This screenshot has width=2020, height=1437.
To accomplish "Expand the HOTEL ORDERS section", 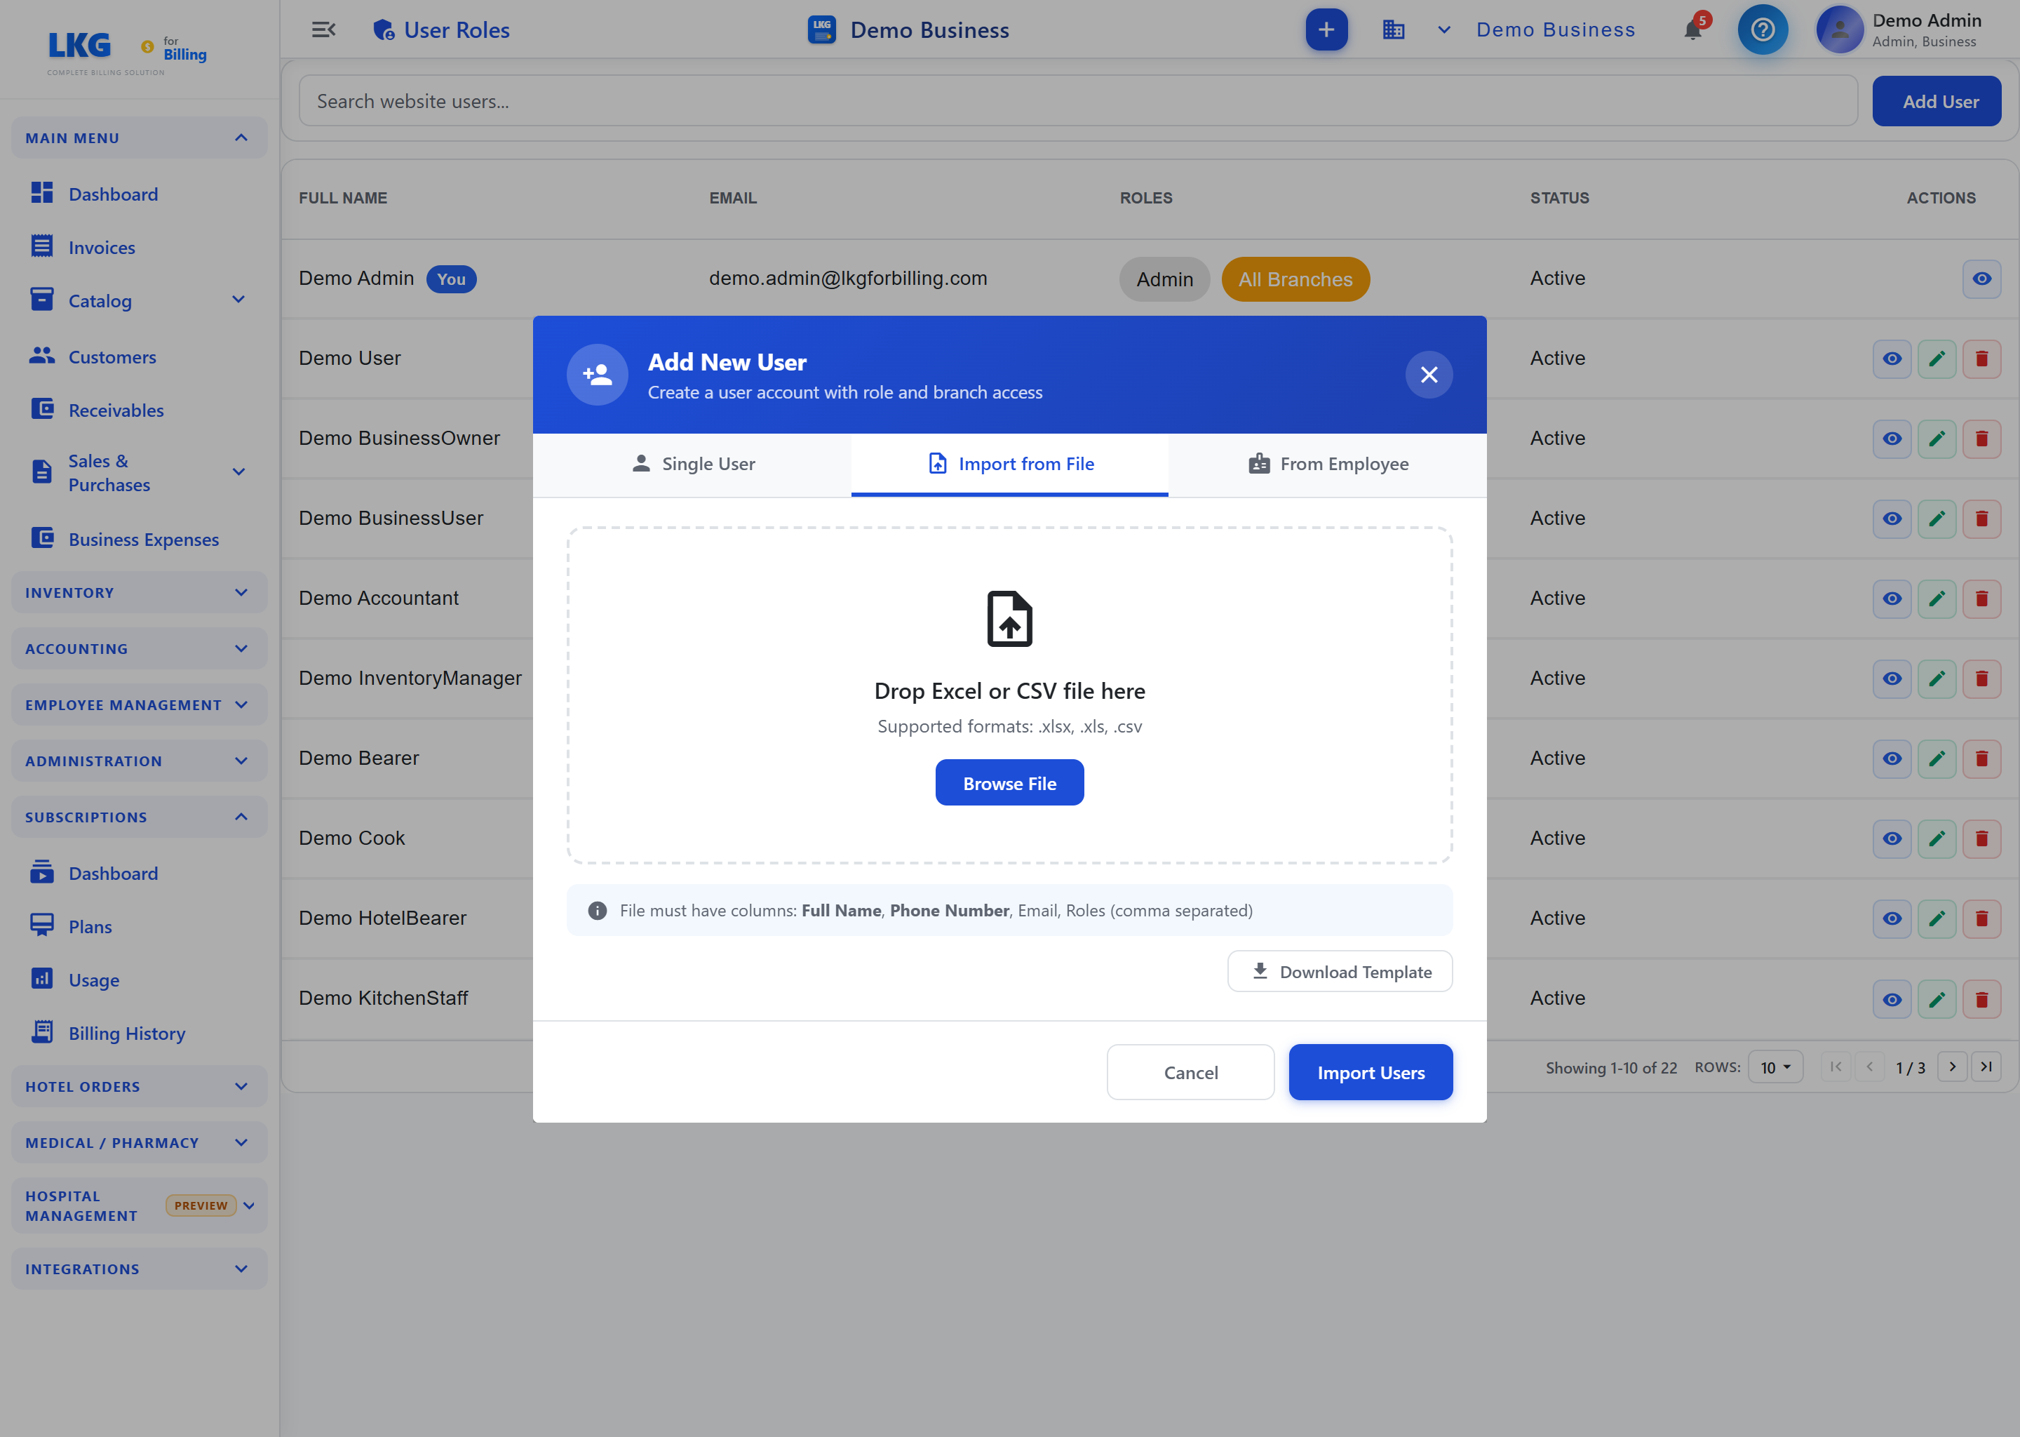I will [x=139, y=1087].
